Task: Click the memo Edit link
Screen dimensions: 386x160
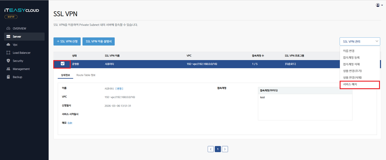Action: [70, 123]
